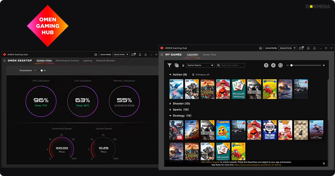Open user account icon in OMEN Desktop window

pyautogui.click(x=146, y=55)
